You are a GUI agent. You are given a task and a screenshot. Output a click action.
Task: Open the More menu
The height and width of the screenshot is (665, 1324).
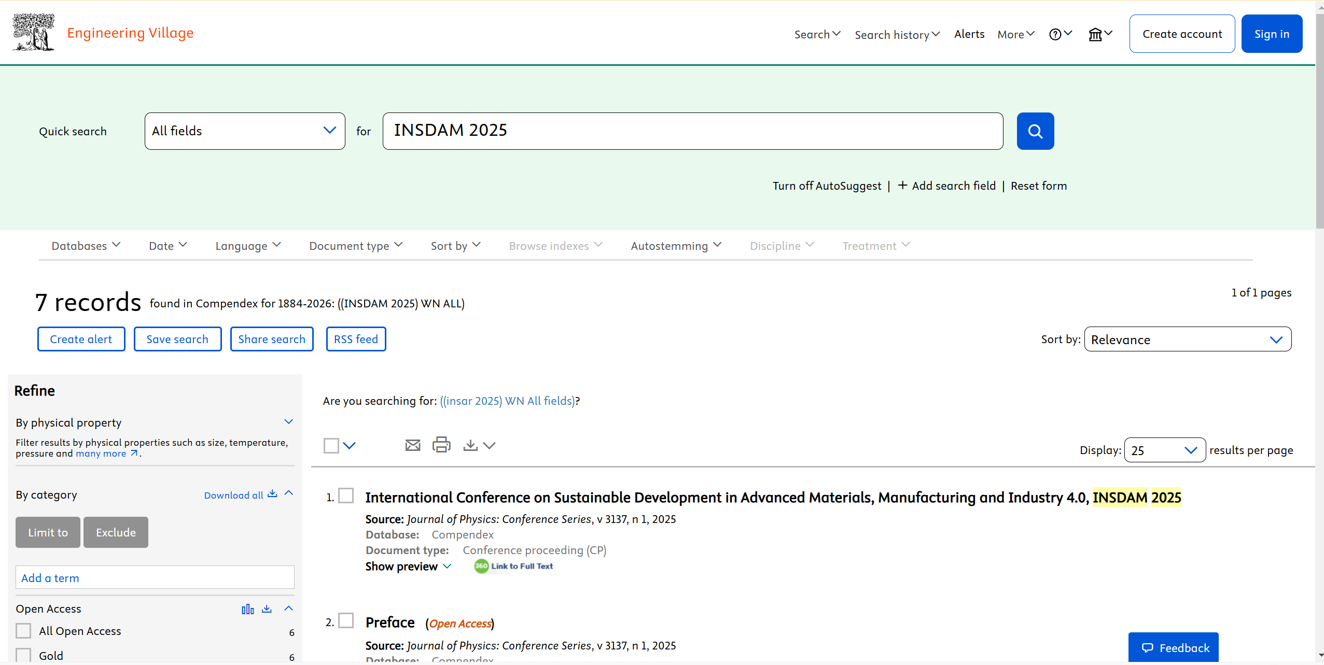point(1016,34)
